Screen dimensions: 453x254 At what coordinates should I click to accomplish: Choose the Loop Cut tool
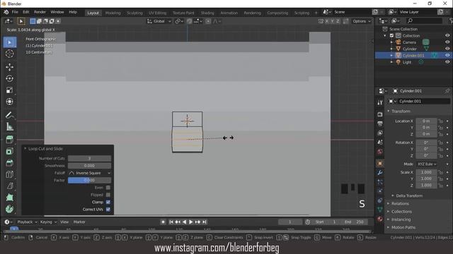point(9,174)
